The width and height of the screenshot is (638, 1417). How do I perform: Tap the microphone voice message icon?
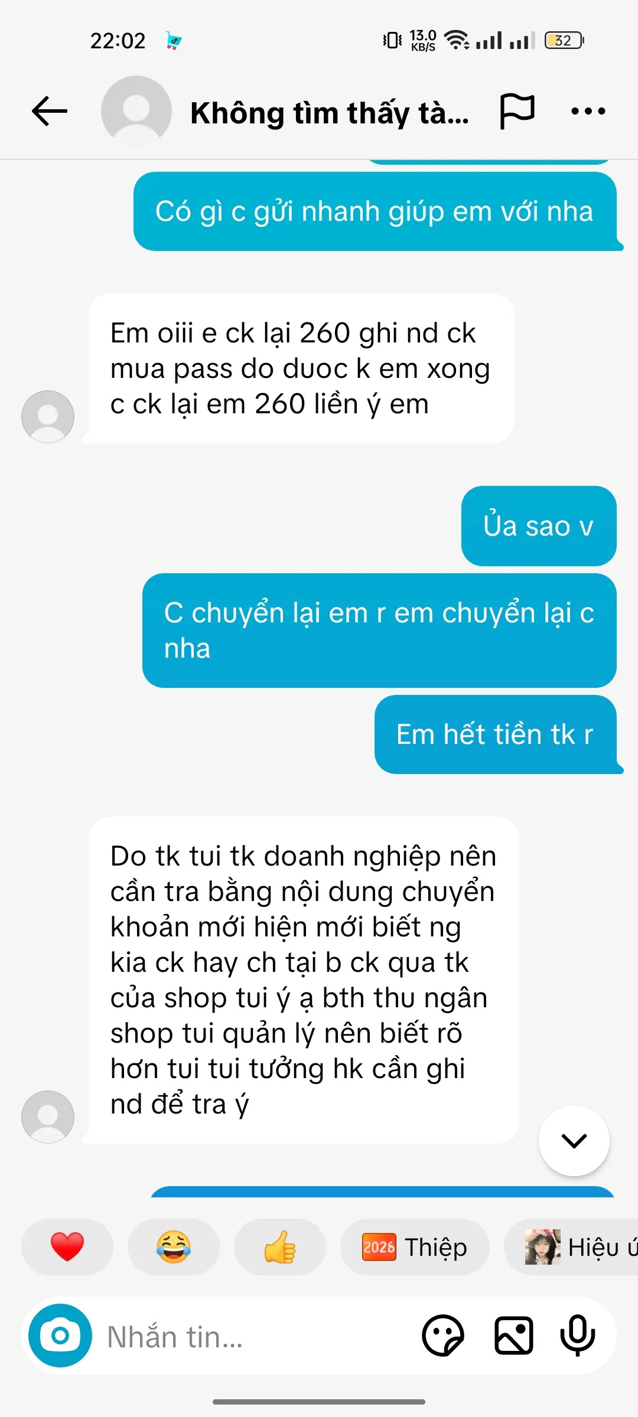click(x=578, y=1336)
